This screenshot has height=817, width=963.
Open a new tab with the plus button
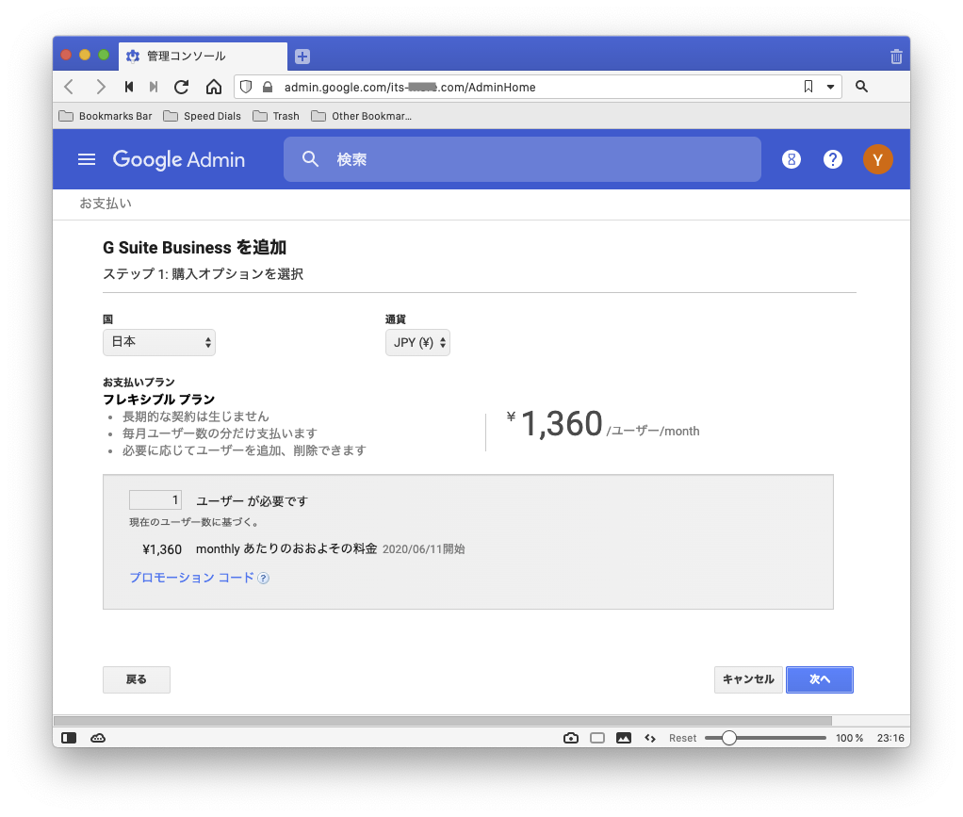[302, 57]
